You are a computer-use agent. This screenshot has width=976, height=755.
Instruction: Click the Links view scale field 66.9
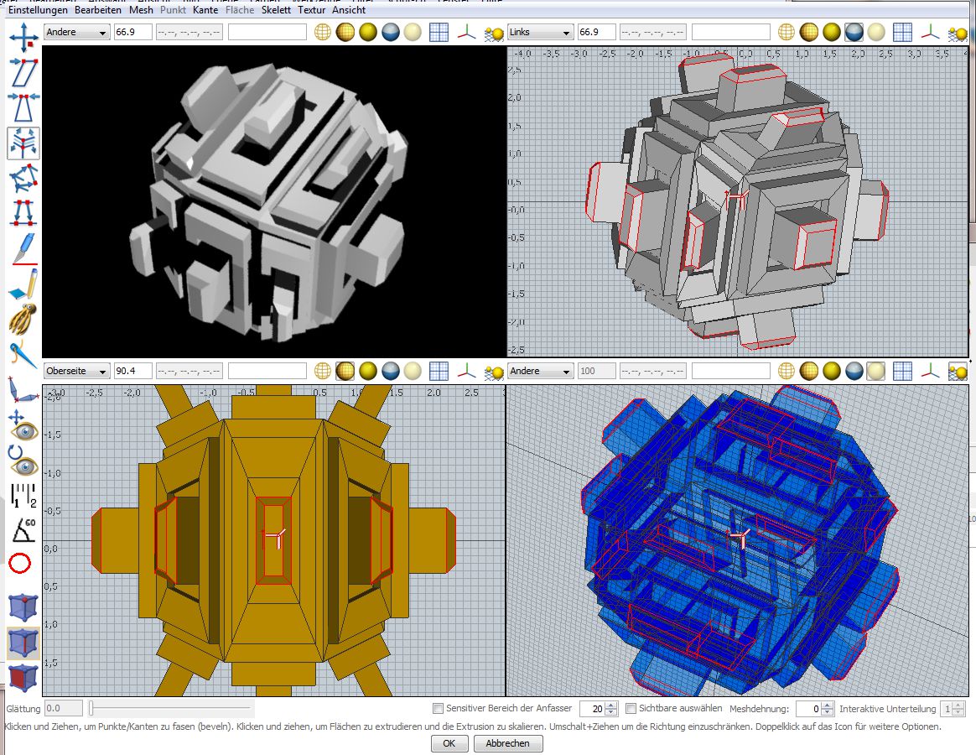tap(597, 32)
